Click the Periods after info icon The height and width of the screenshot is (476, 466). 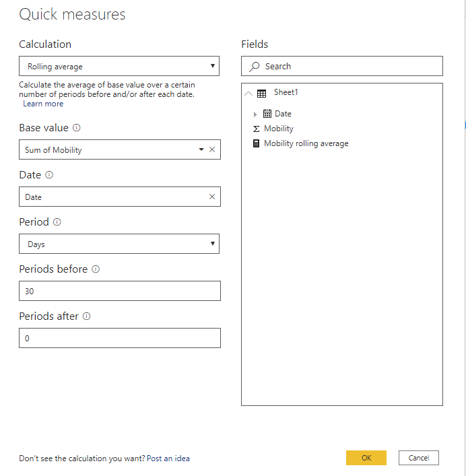pos(86,316)
